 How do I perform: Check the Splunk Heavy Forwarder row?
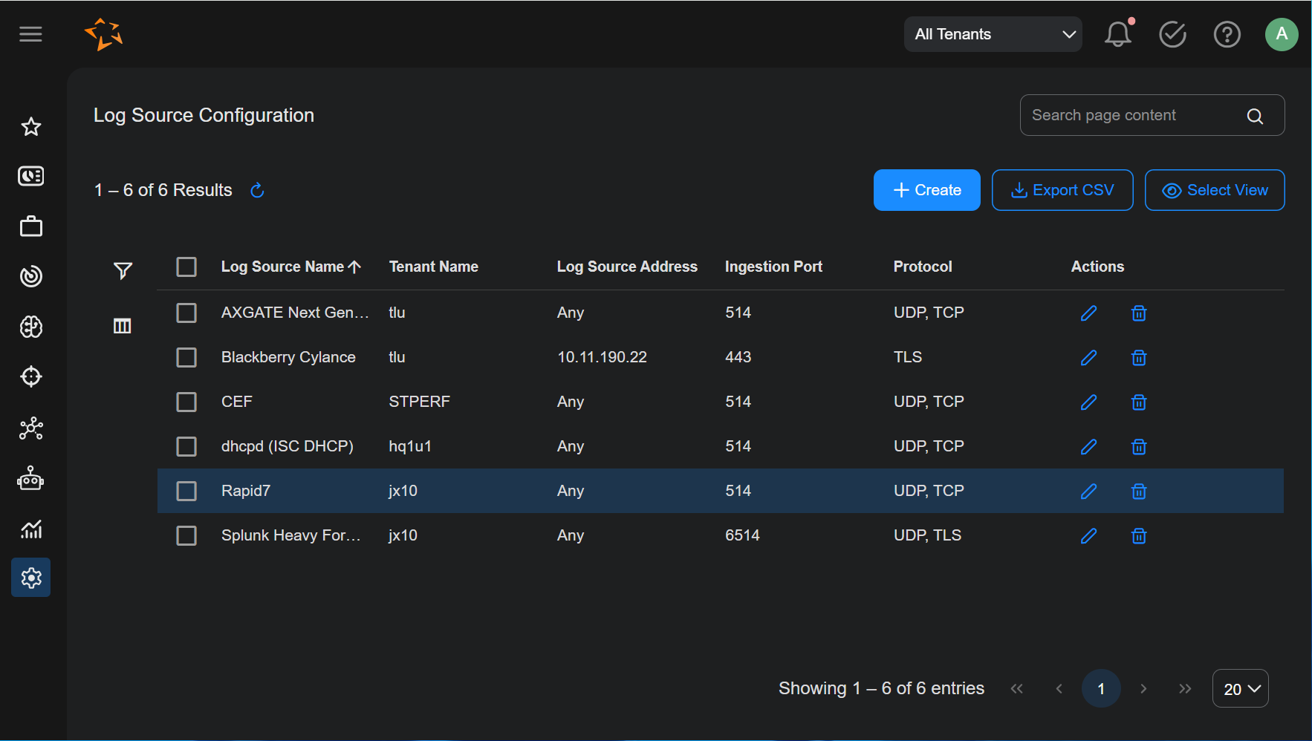click(186, 536)
